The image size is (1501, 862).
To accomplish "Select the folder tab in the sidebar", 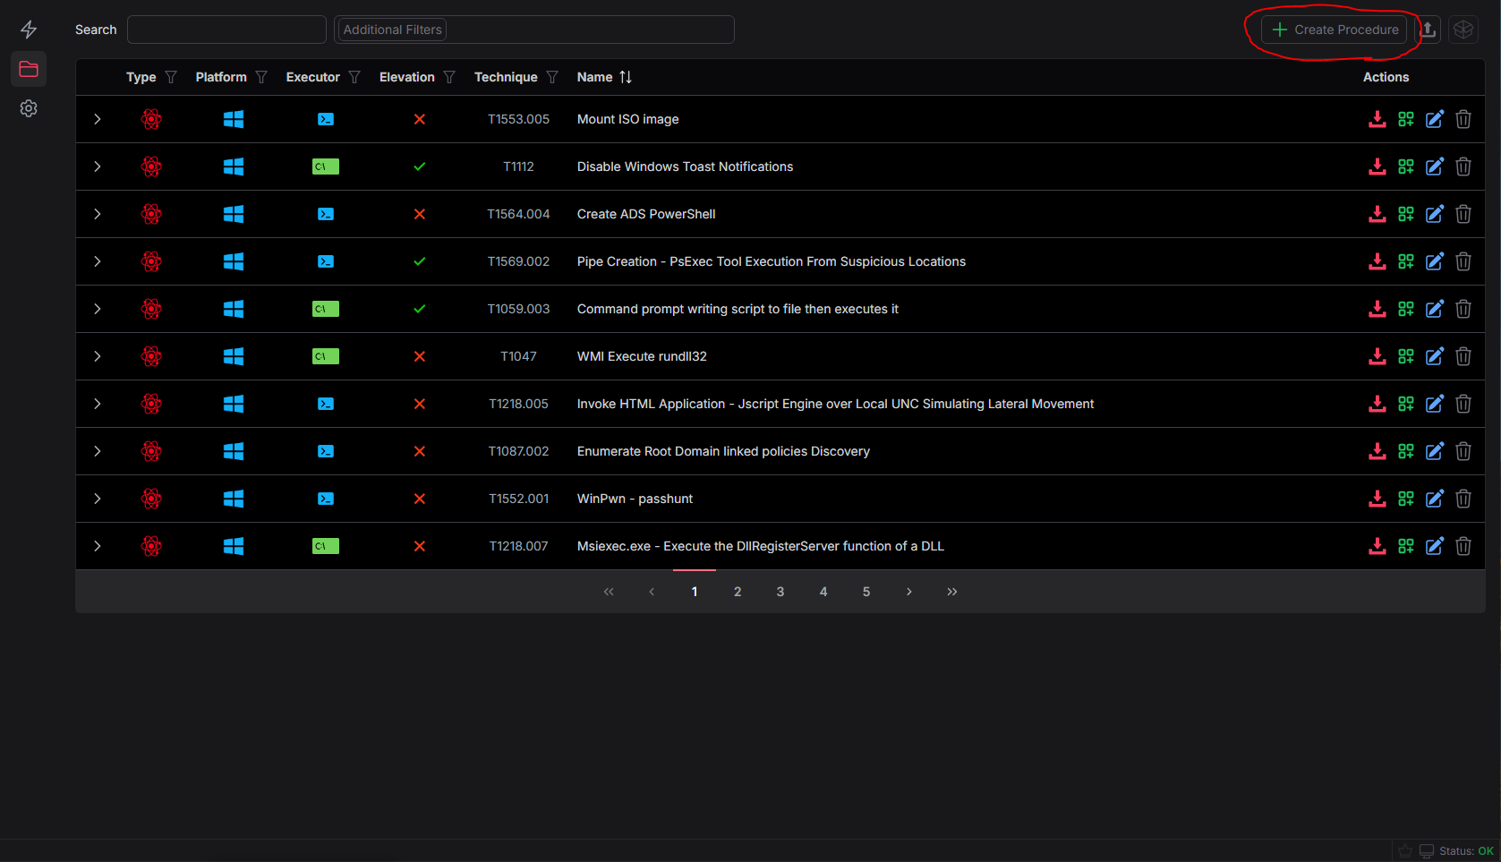I will click(x=28, y=69).
